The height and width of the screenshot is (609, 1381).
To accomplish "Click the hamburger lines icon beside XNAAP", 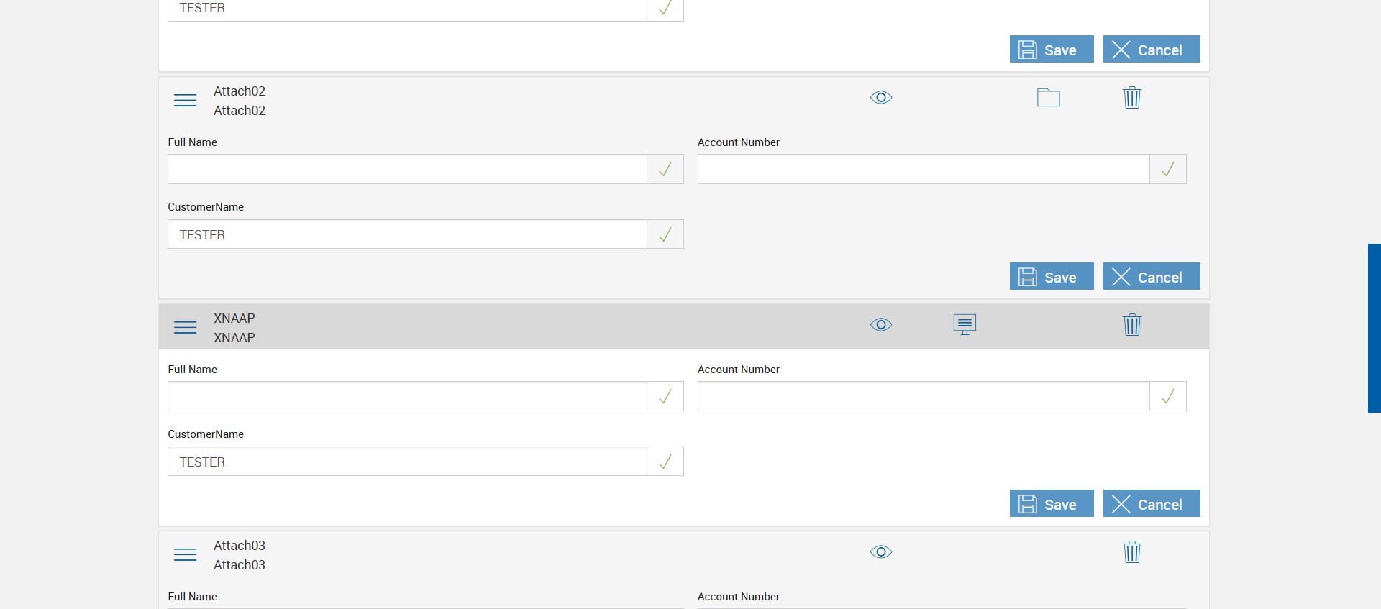I will (185, 327).
